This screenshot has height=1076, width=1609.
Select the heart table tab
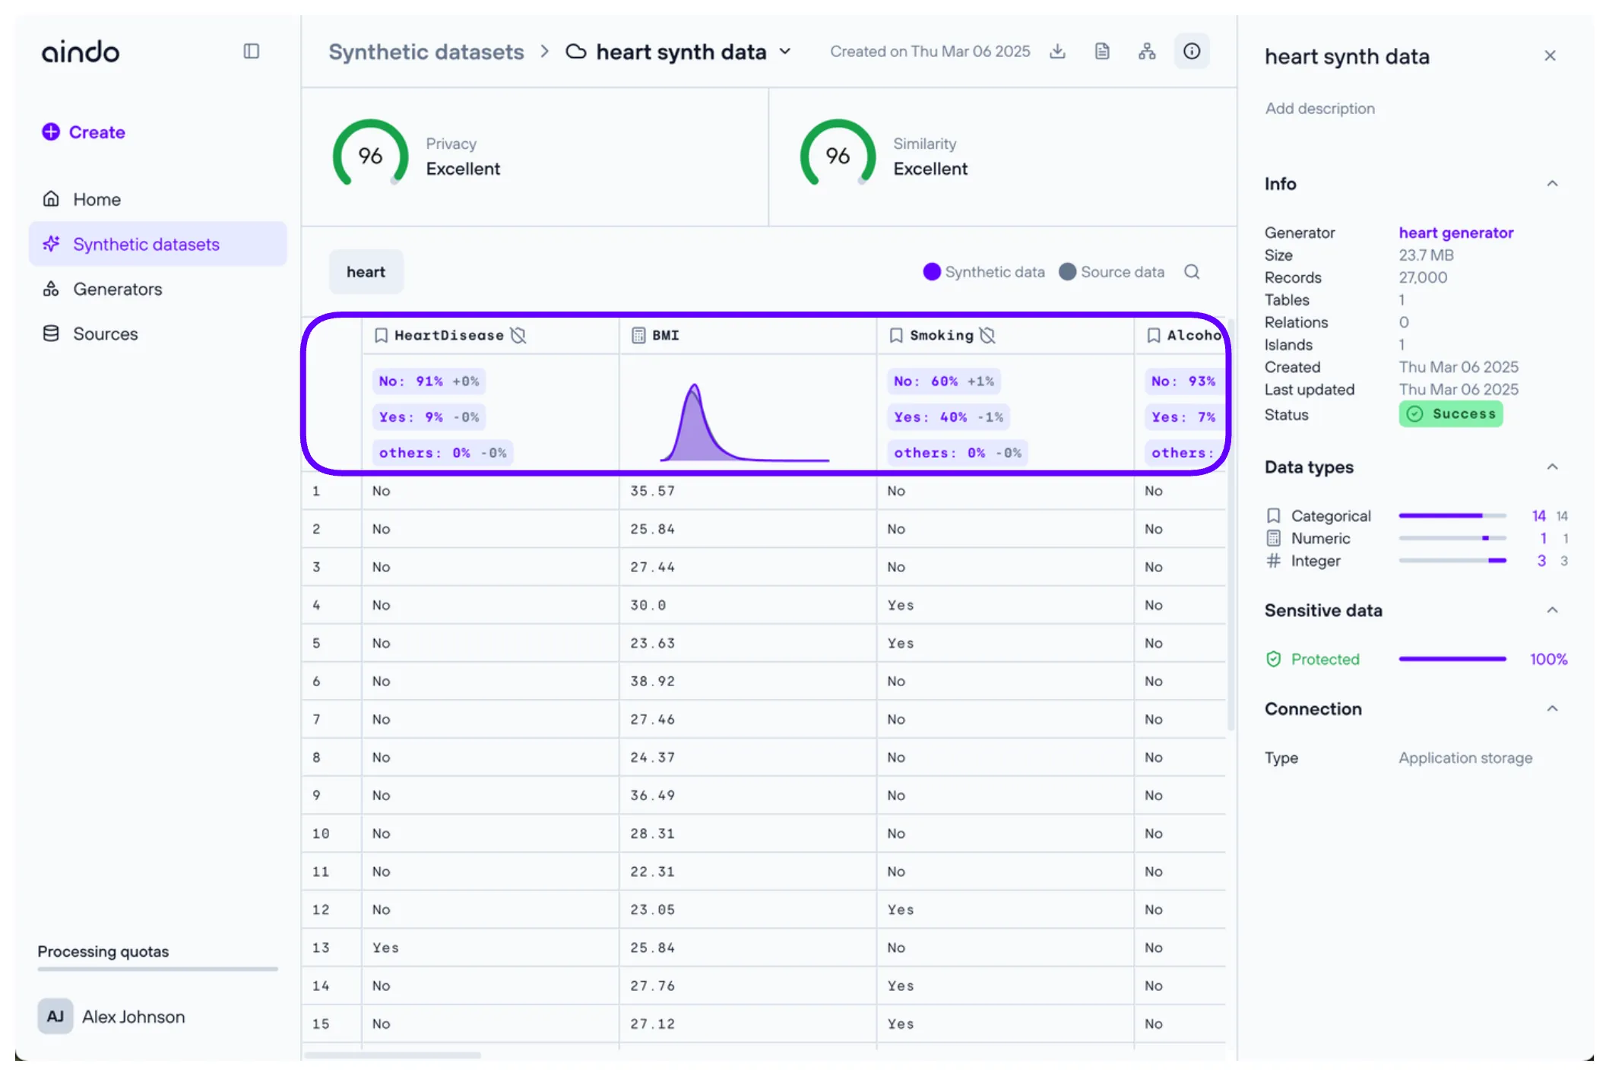[x=366, y=272]
